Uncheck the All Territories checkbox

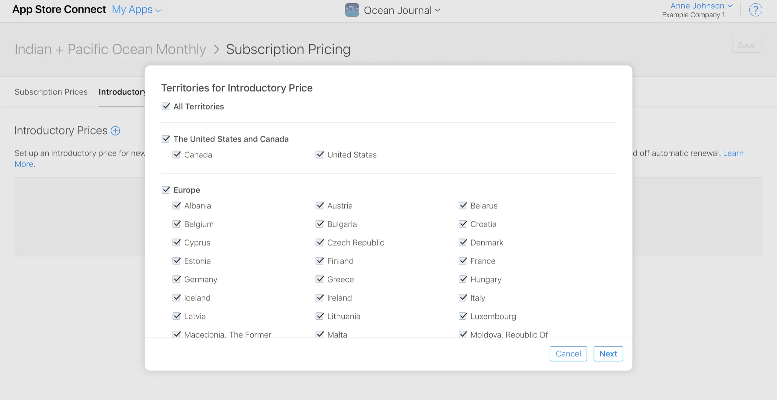[x=166, y=106]
